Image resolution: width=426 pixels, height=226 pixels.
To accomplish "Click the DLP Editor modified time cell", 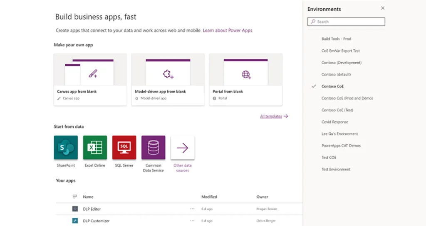I will click(207, 209).
